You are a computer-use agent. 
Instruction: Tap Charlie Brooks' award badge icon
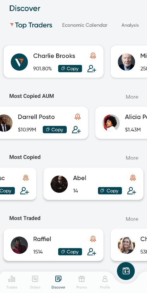coord(93,56)
